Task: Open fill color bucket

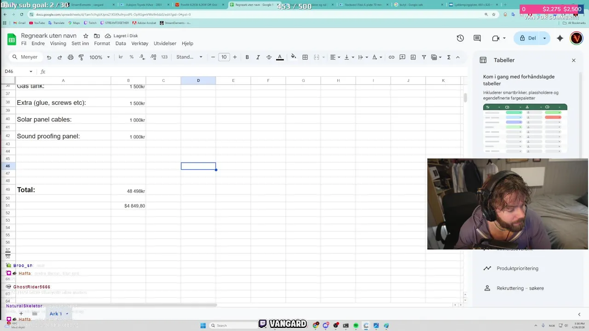Action: tap(294, 57)
